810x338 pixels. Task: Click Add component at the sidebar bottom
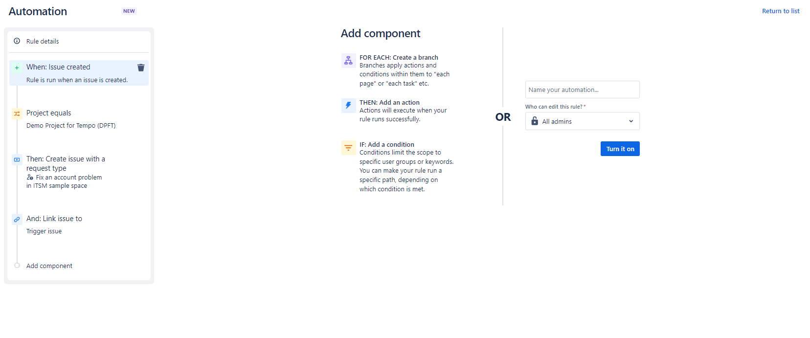[49, 266]
